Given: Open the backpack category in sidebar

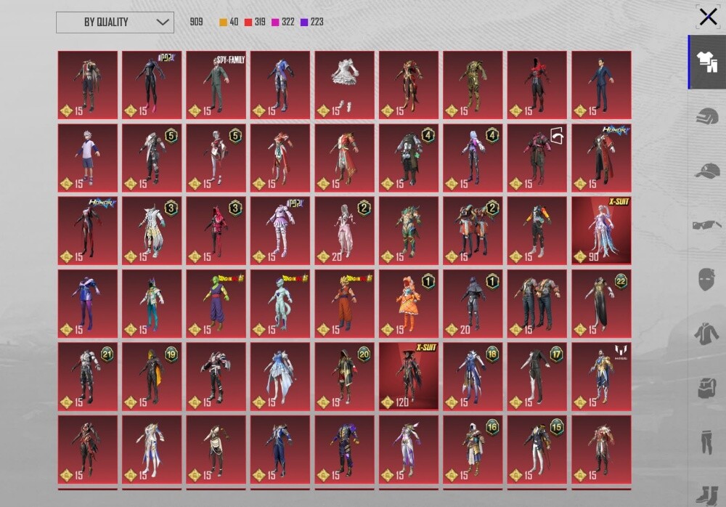Looking at the screenshot, I should click(706, 387).
